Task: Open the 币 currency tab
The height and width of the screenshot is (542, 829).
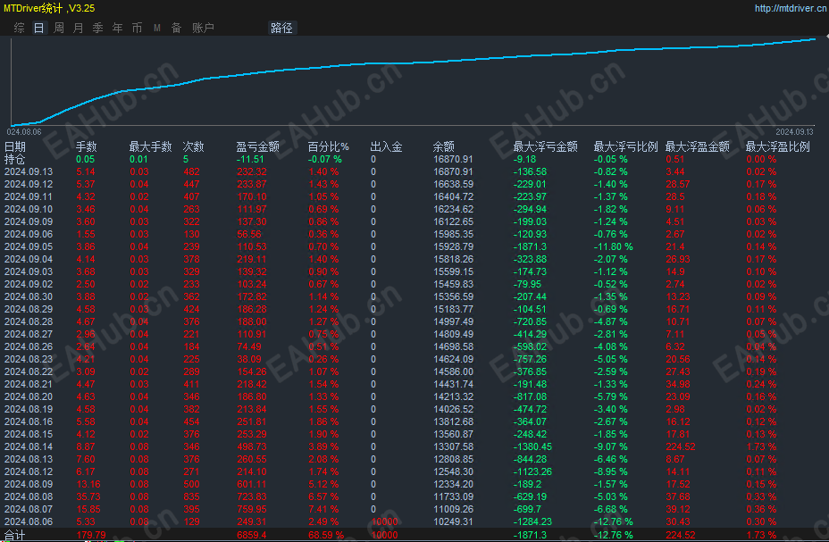Action: (137, 28)
